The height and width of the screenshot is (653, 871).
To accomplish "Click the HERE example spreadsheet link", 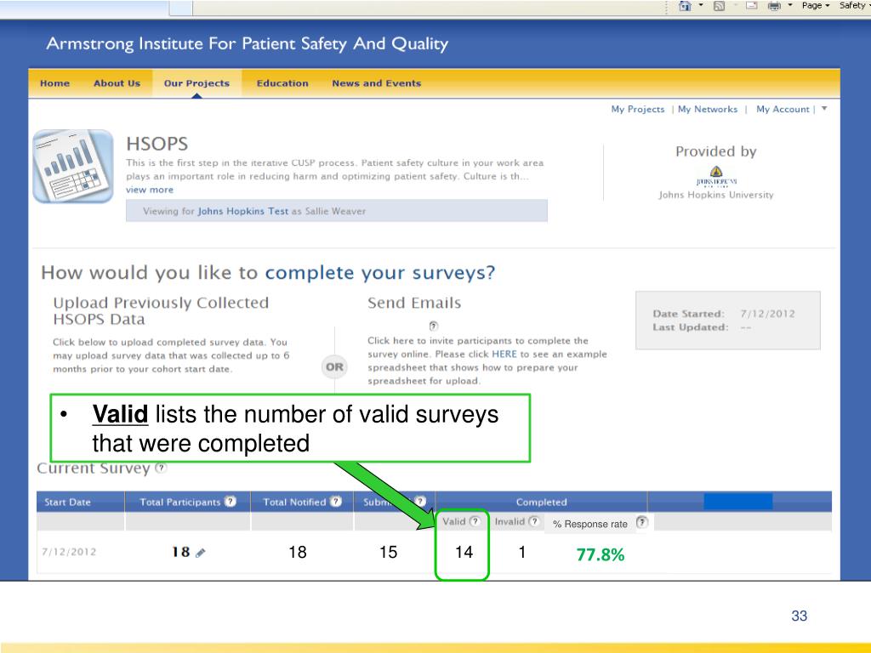I will pos(504,355).
